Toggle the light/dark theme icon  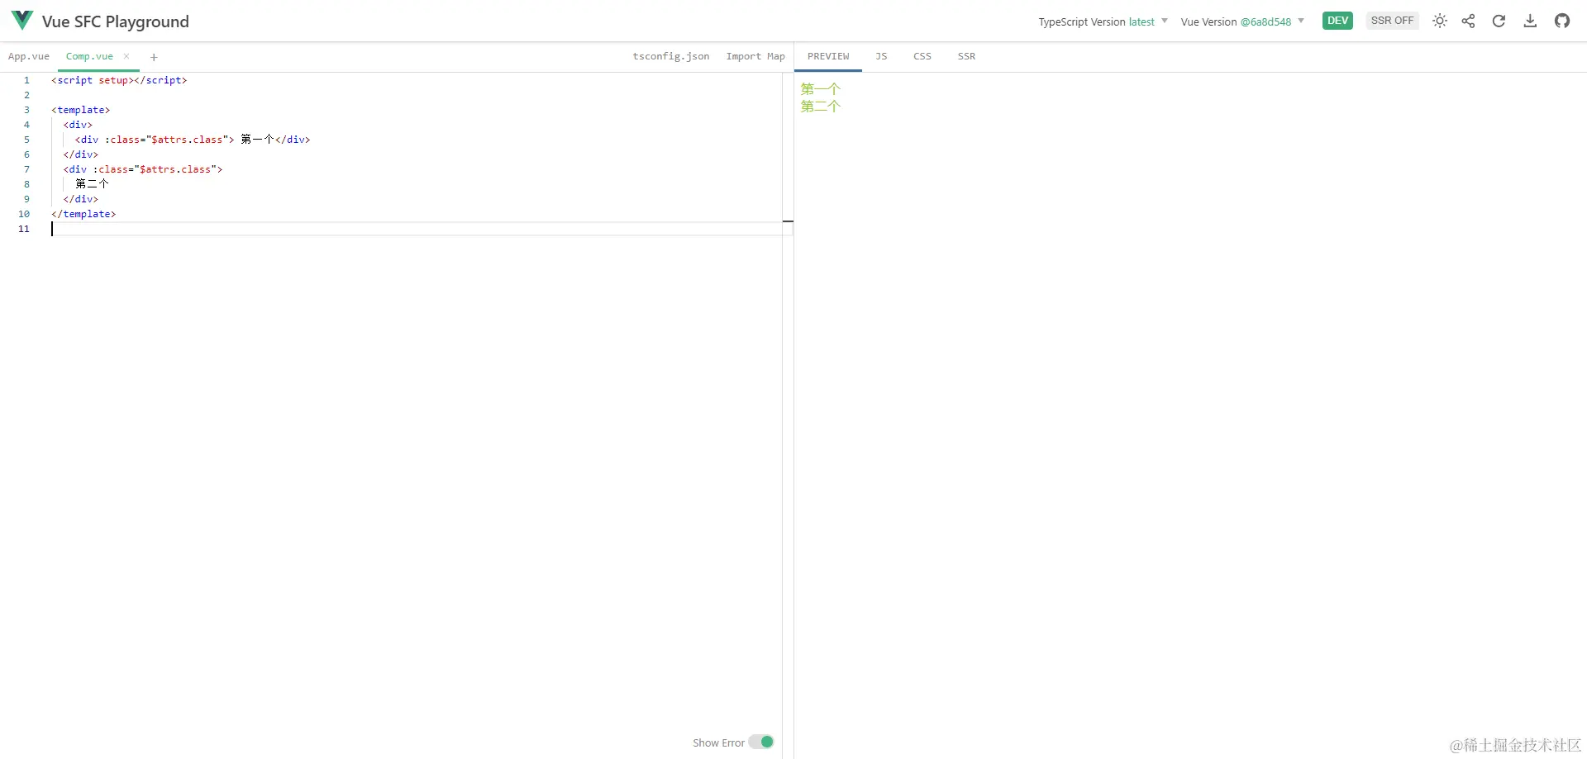click(x=1440, y=21)
